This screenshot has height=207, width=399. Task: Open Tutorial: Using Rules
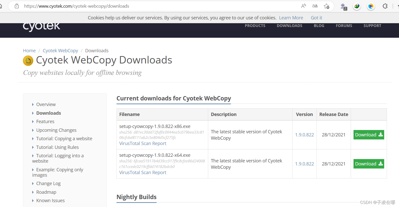pyautogui.click(x=57, y=147)
